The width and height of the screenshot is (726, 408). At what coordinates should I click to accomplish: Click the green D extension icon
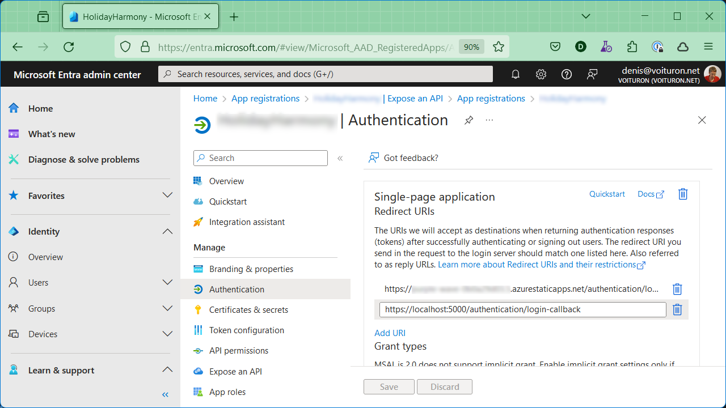pyautogui.click(x=581, y=47)
